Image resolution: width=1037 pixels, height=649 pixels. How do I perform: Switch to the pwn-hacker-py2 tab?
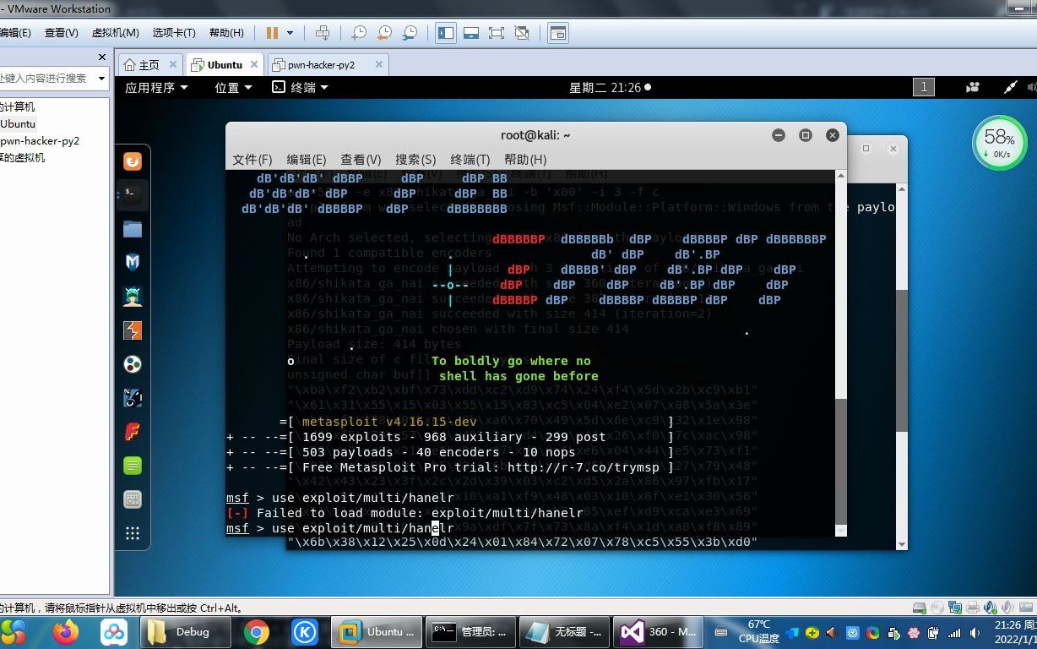tap(319, 63)
